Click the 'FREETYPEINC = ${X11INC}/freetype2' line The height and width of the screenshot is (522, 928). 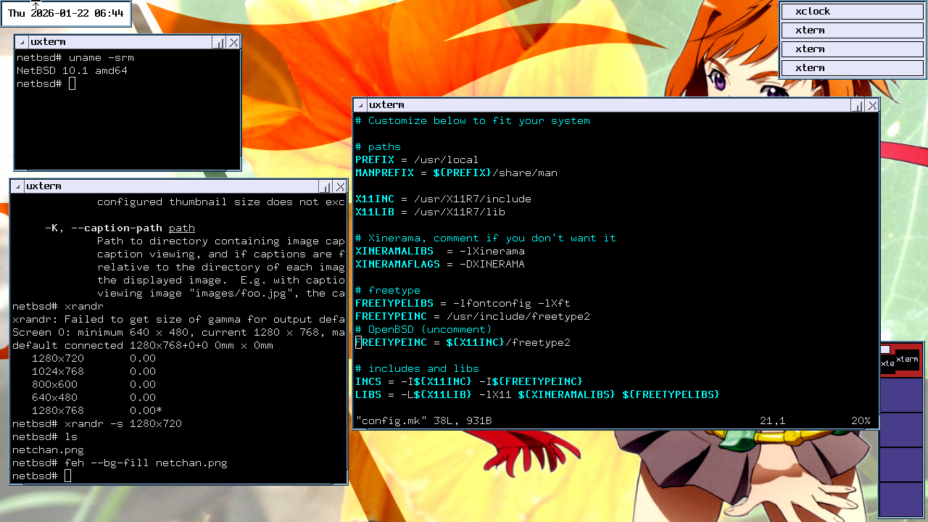(463, 343)
